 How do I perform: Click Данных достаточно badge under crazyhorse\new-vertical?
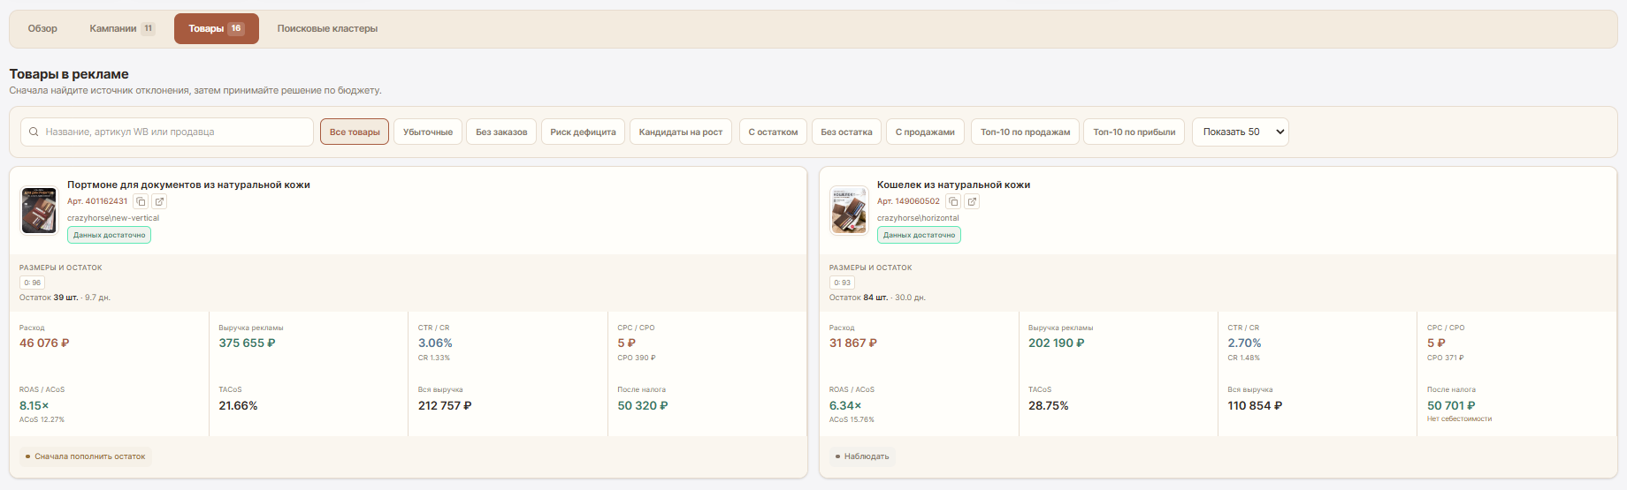click(x=109, y=235)
